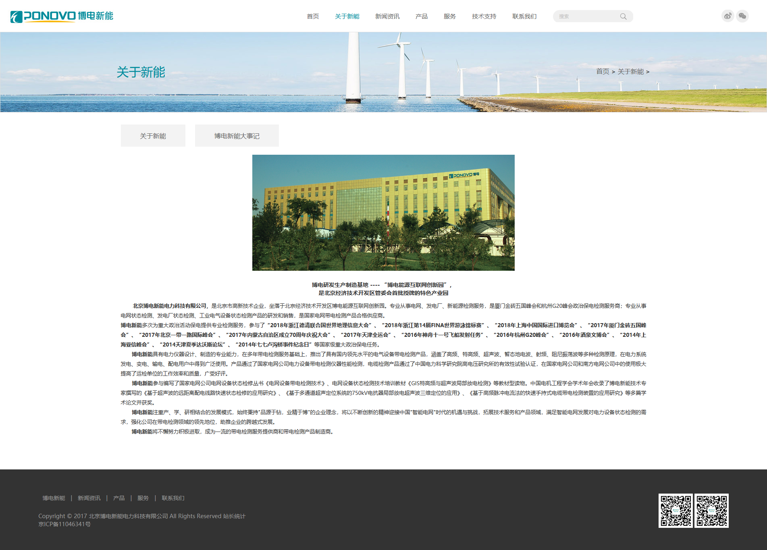Select the 关于新能 sub-tab button

point(153,136)
